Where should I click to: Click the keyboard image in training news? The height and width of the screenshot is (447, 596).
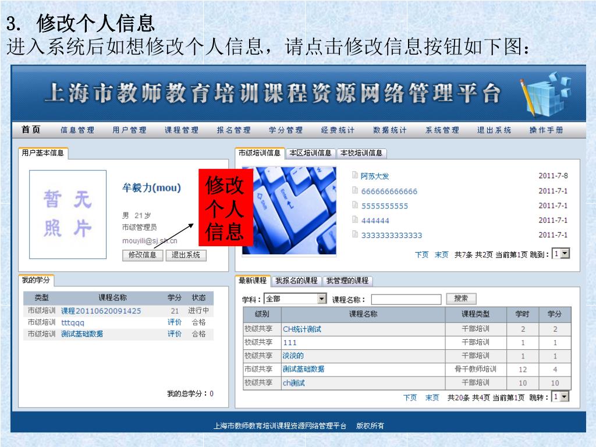pyautogui.click(x=289, y=211)
